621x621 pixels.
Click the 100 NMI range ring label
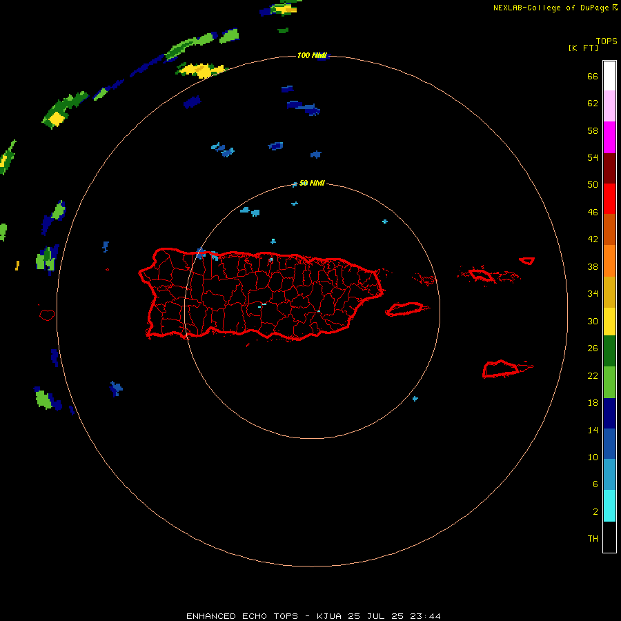(x=312, y=55)
